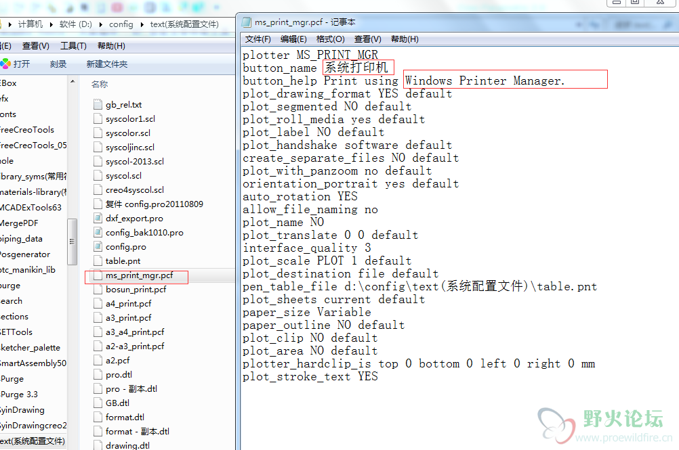Click the a3_print.pcf file icon
This screenshot has height=450, width=679.
[x=98, y=318]
